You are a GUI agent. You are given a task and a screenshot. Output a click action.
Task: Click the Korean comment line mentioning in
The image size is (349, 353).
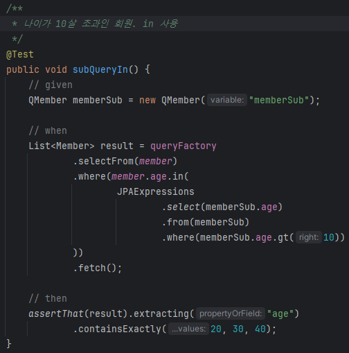tap(95, 24)
